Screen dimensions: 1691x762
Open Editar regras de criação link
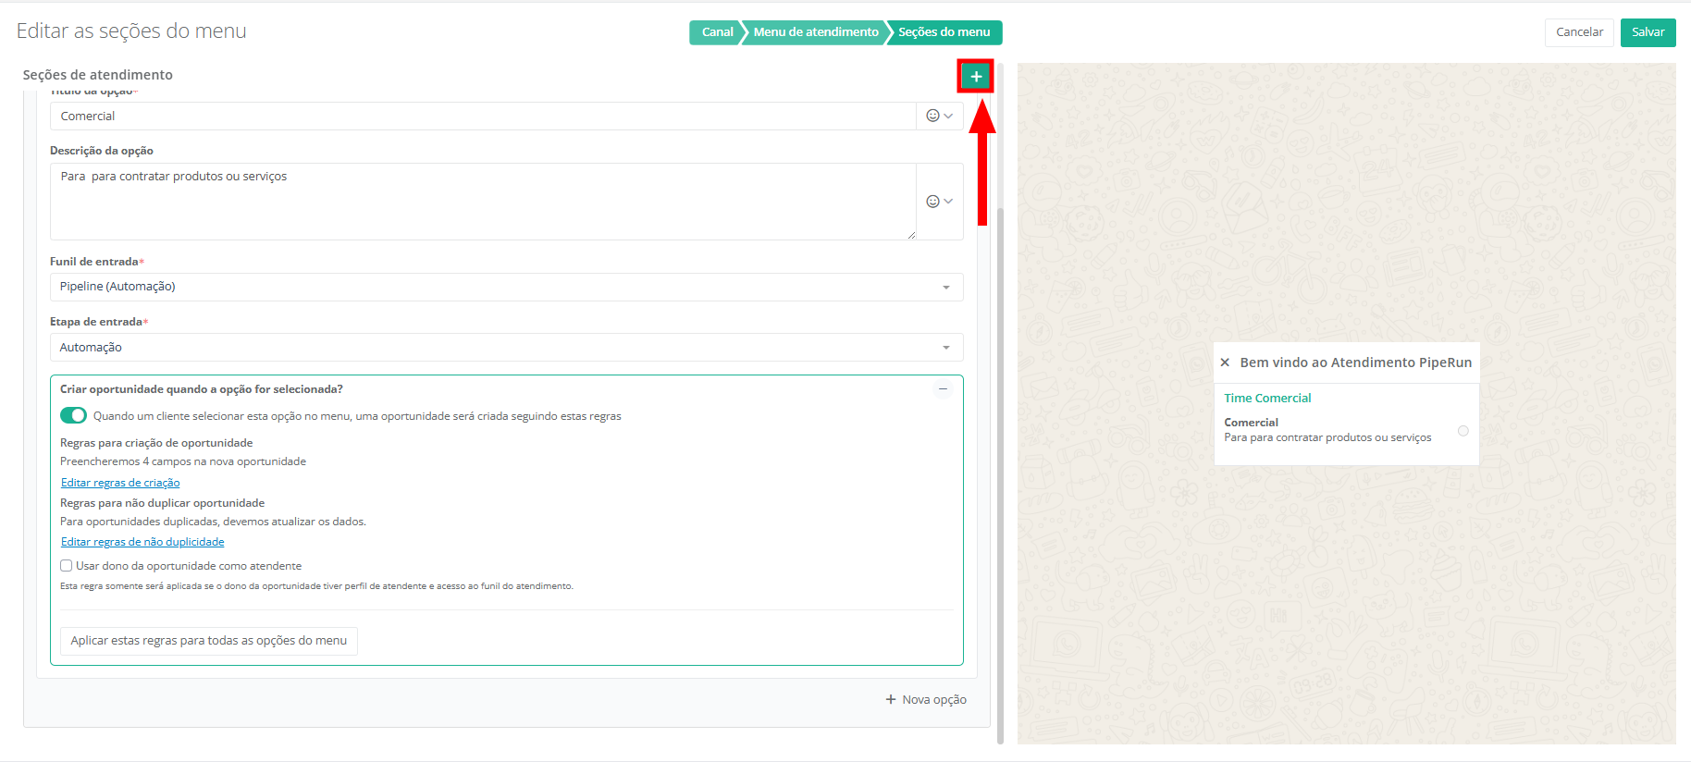[x=120, y=483]
